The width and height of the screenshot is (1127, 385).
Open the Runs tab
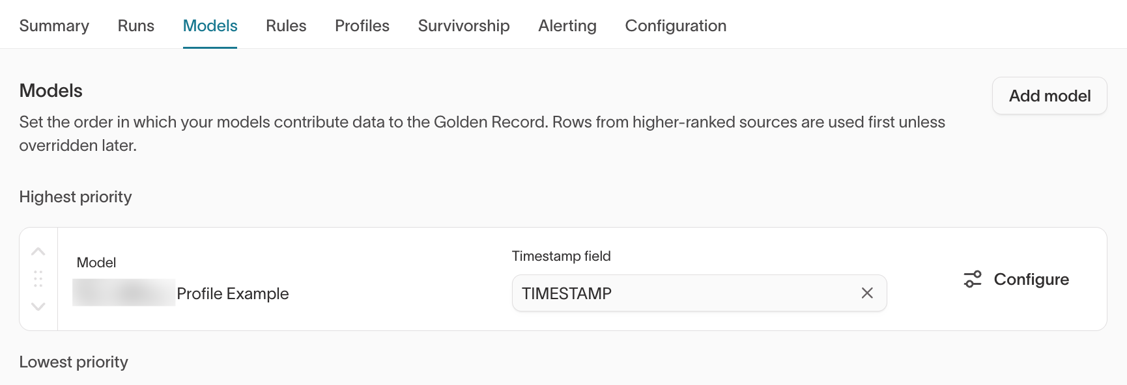(x=136, y=26)
